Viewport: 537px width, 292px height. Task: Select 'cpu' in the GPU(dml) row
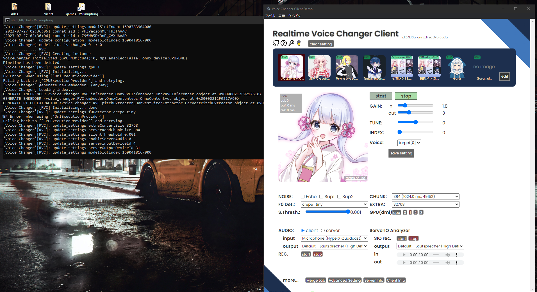point(396,212)
